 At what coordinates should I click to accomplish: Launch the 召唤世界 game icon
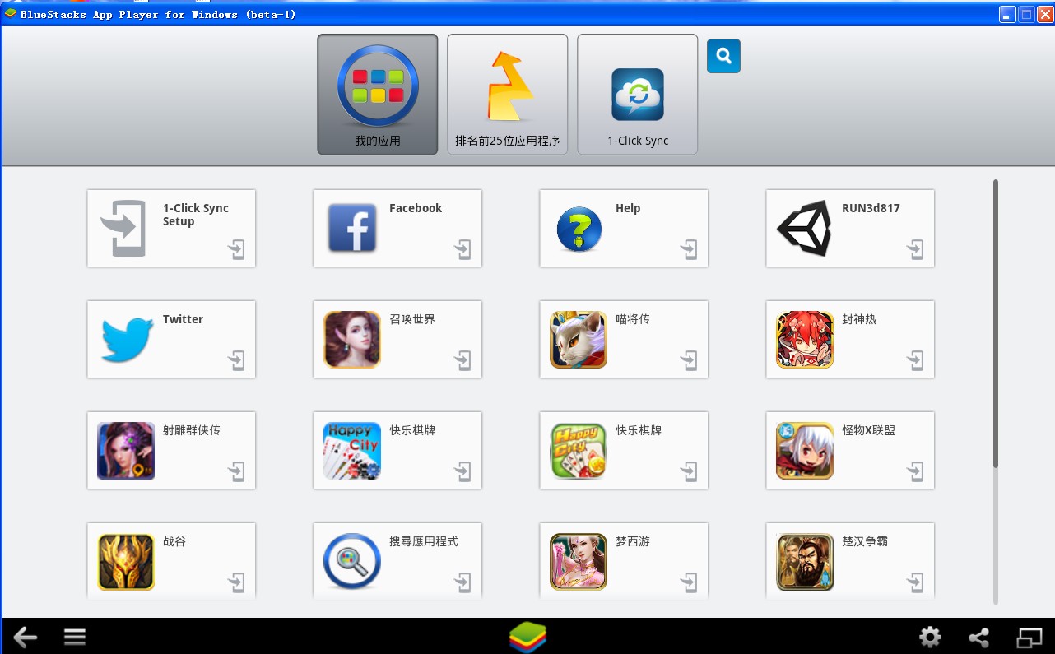(x=352, y=339)
